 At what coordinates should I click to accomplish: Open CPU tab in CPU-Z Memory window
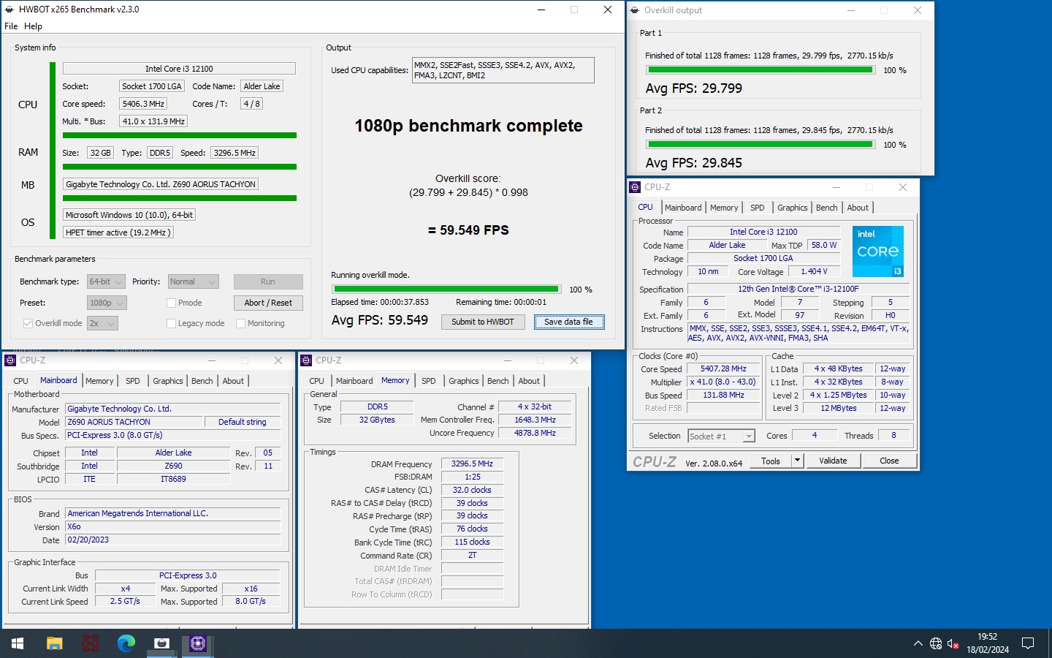[x=316, y=381]
